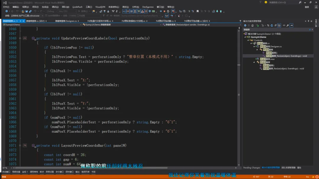Open the 错误列表 bottom window tab
Viewport: 319px width, 179px height.
pos(85,172)
